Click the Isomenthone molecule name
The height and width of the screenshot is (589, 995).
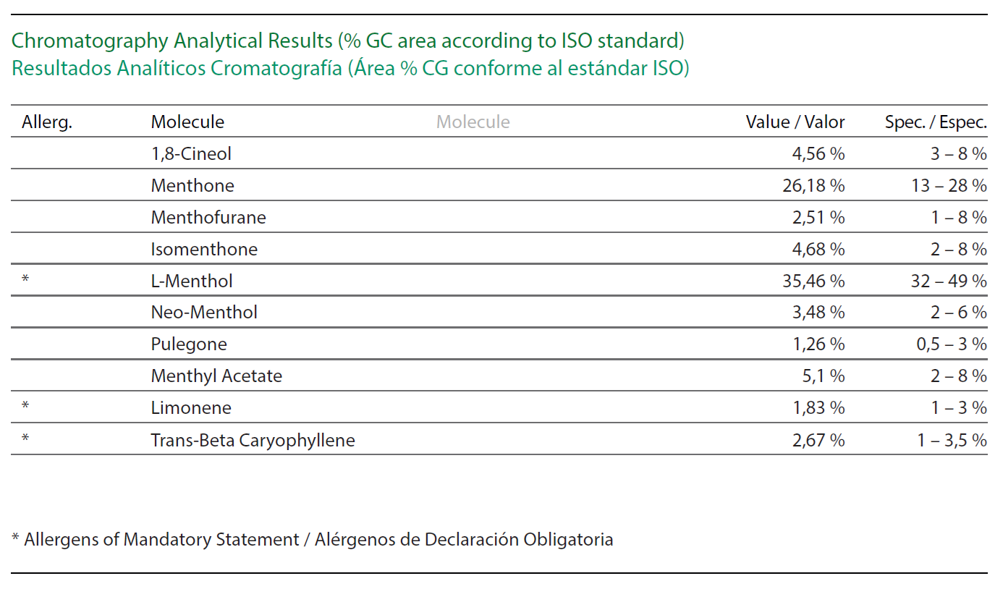coord(204,249)
